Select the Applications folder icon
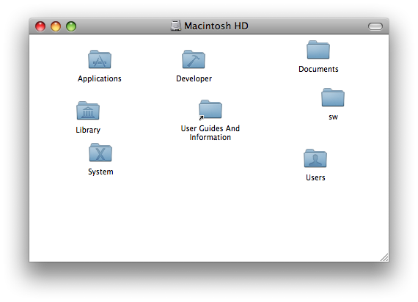The image size is (418, 302). pyautogui.click(x=100, y=59)
